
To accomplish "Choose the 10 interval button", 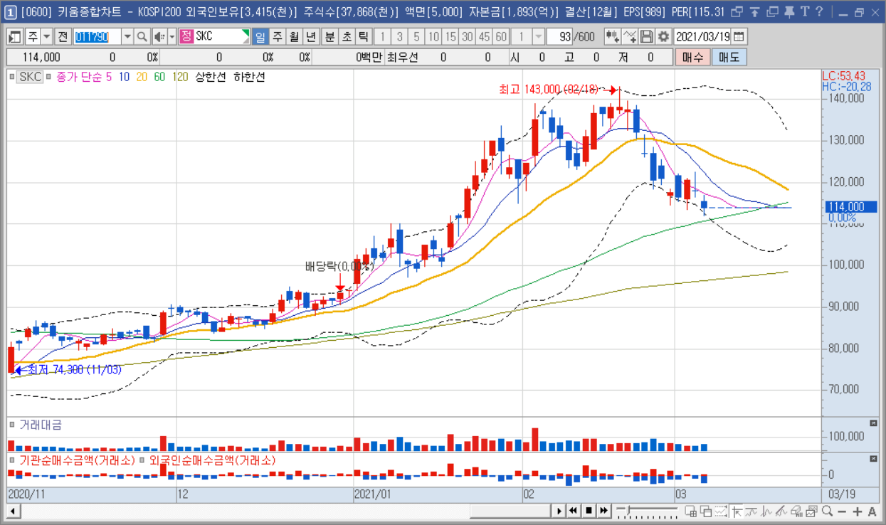I will [433, 36].
